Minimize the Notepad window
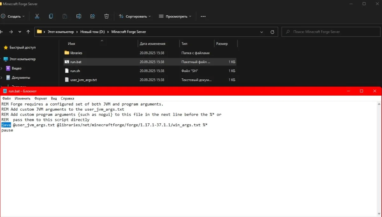Image resolution: width=382 pixels, height=217 pixels. coord(348,91)
